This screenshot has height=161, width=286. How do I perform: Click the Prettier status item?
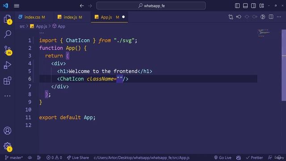[x=254, y=157]
